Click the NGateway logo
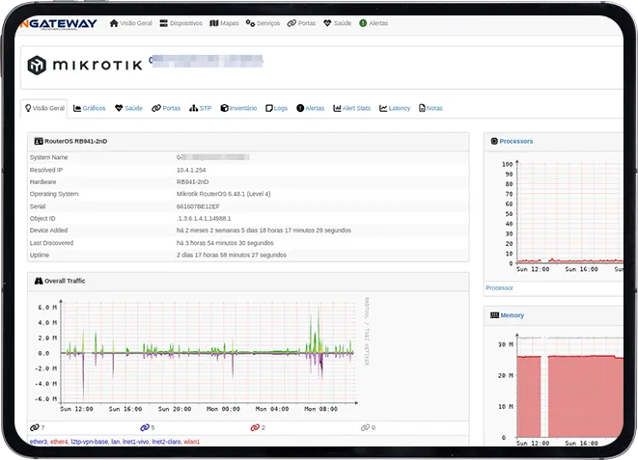This screenshot has width=638, height=460. click(58, 22)
